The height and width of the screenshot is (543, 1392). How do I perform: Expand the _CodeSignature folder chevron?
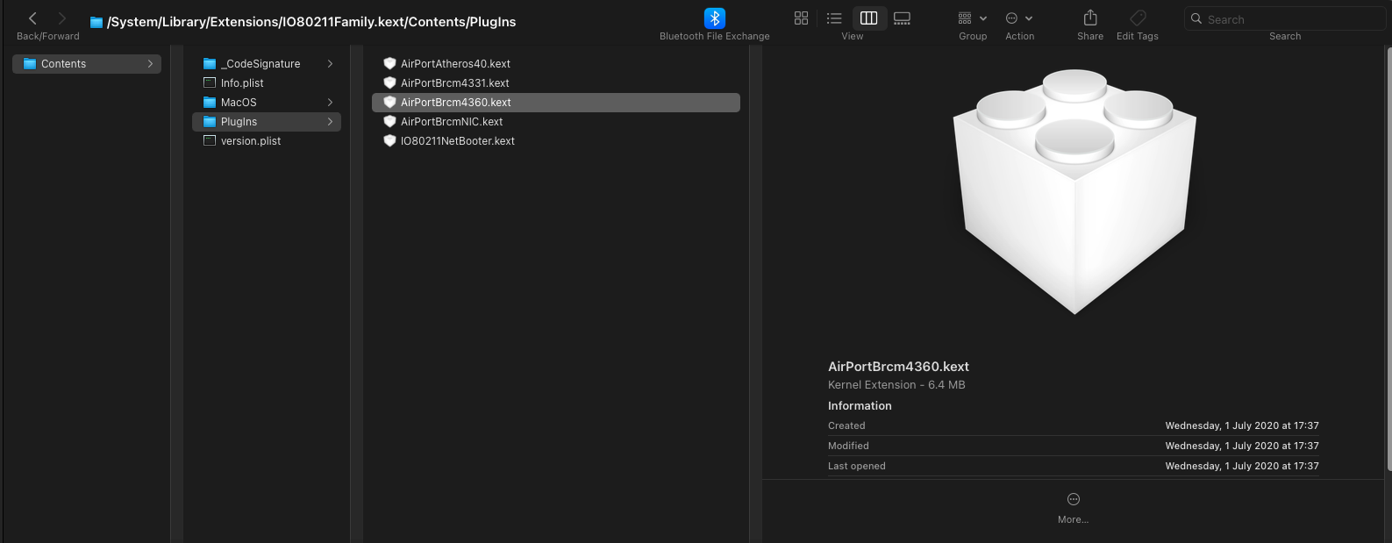coord(330,64)
